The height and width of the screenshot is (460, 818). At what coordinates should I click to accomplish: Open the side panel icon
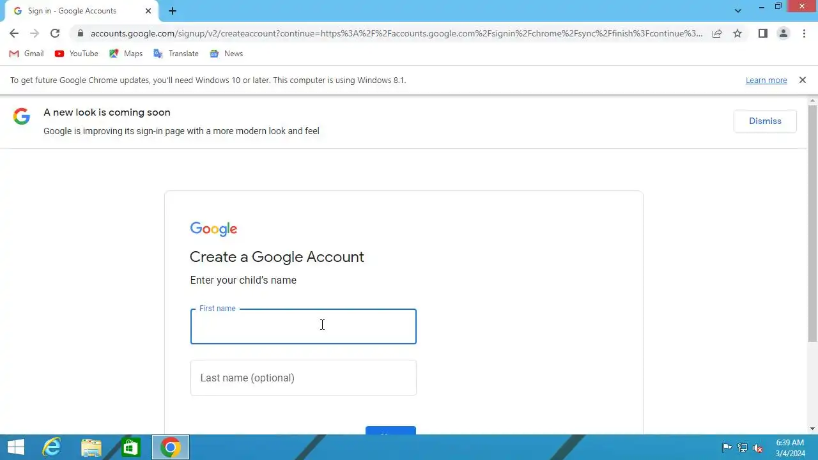763,33
